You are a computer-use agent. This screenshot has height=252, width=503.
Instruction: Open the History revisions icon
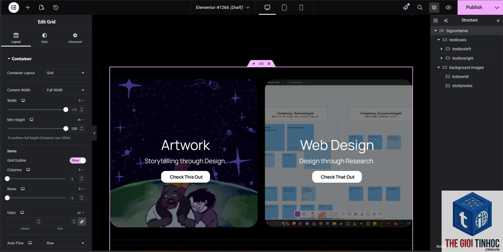click(x=56, y=7)
